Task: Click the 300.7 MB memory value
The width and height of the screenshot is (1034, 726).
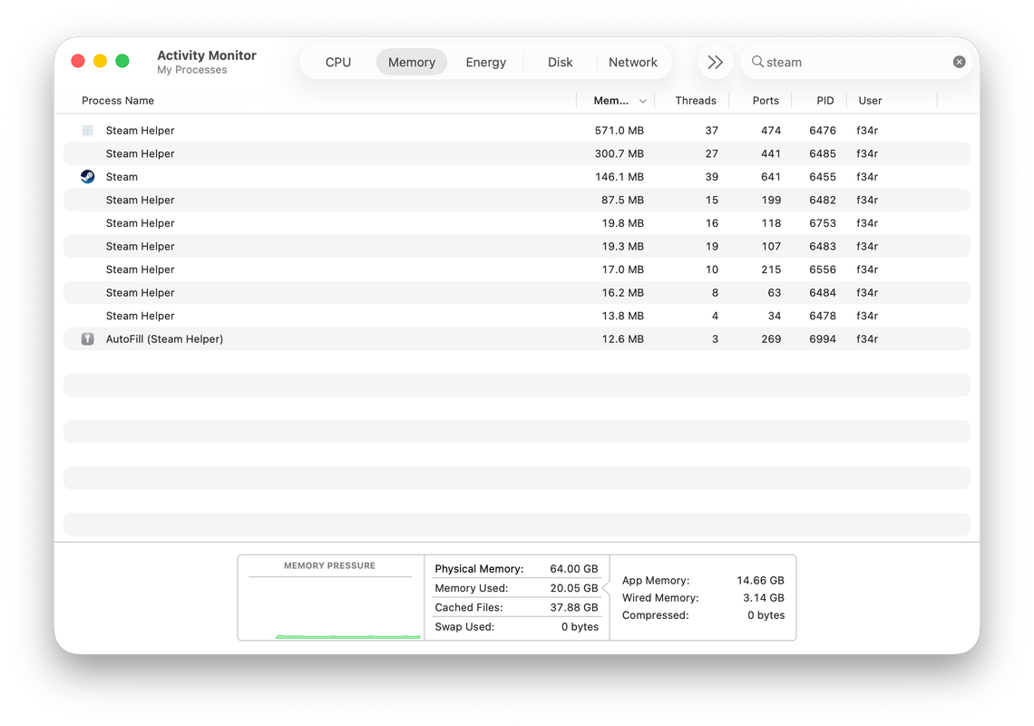Action: click(619, 153)
